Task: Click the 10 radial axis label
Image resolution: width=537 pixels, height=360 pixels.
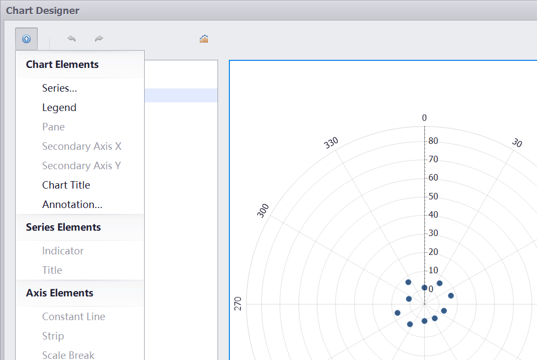Action: [x=433, y=270]
